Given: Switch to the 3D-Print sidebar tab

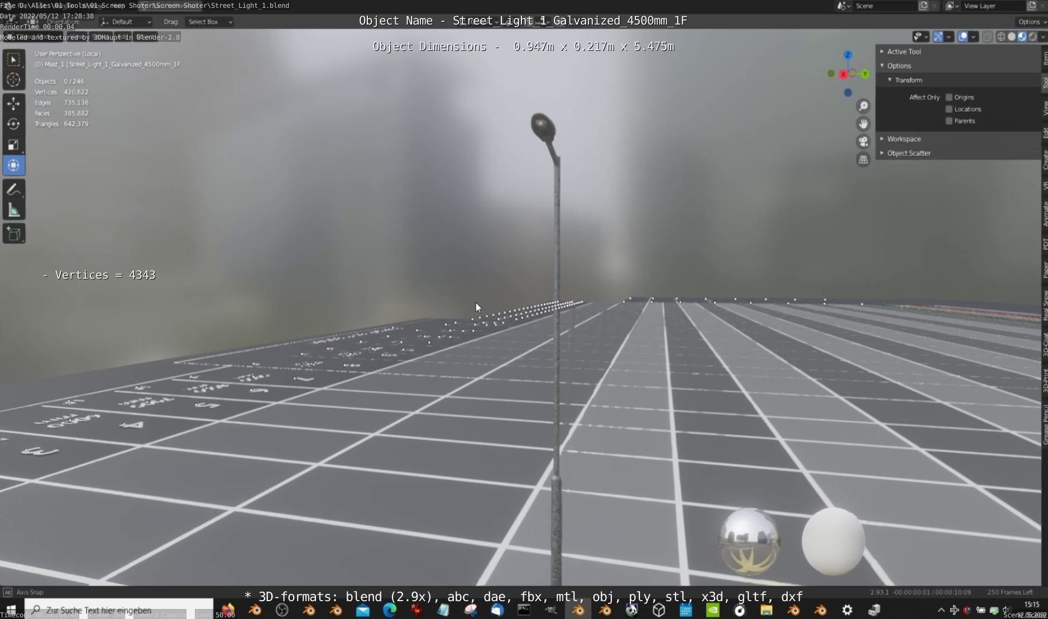Looking at the screenshot, I should pos(1045,380).
